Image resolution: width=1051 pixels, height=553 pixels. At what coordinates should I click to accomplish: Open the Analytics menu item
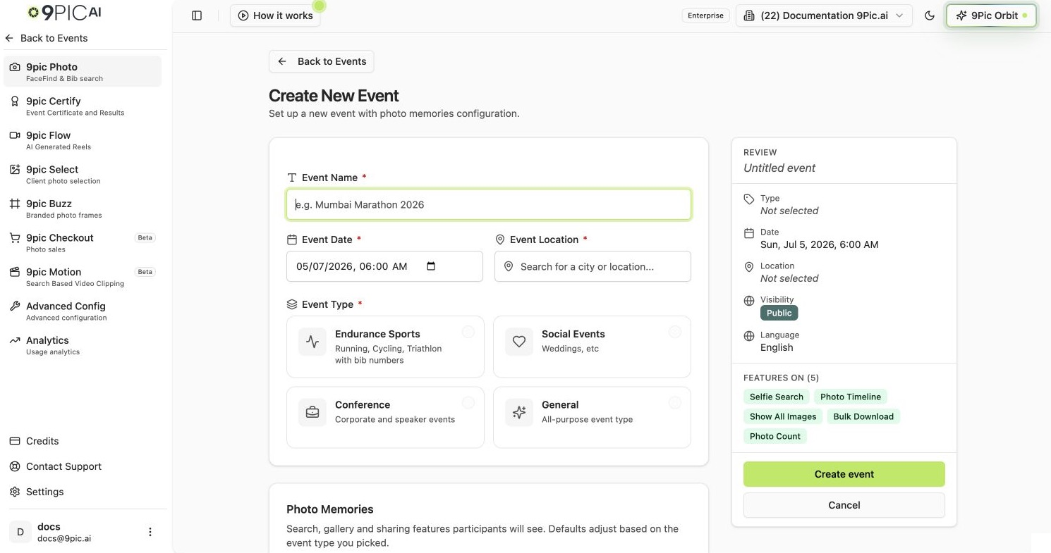tap(83, 345)
